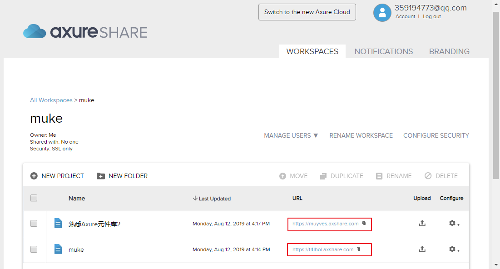
Task: Toggle the select-all checkbox in header
Action: [x=34, y=198]
